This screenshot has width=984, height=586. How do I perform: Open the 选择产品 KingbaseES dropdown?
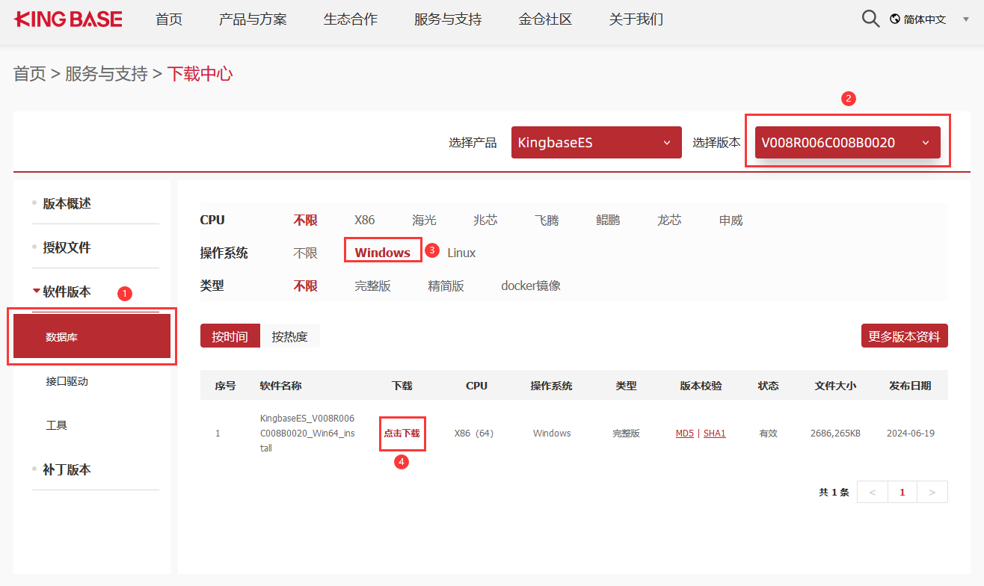(x=596, y=142)
